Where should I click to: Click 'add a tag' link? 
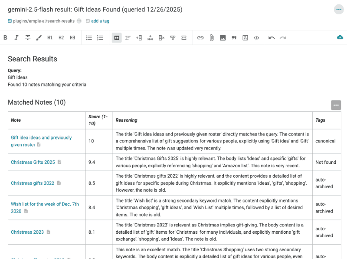(x=100, y=21)
